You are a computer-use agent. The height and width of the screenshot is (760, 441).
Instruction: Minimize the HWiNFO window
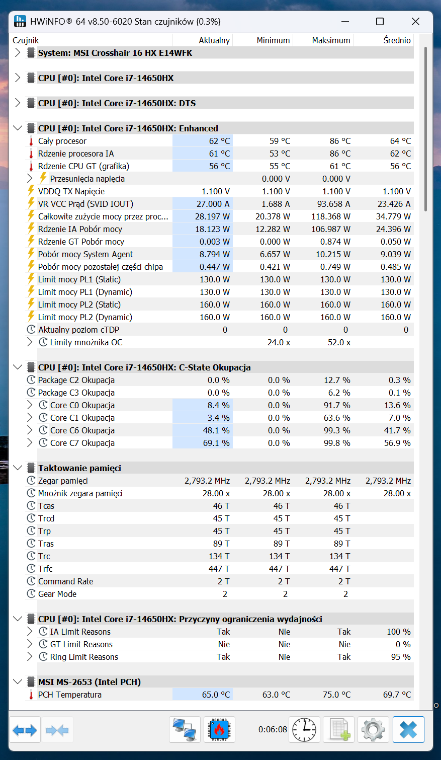(x=345, y=21)
